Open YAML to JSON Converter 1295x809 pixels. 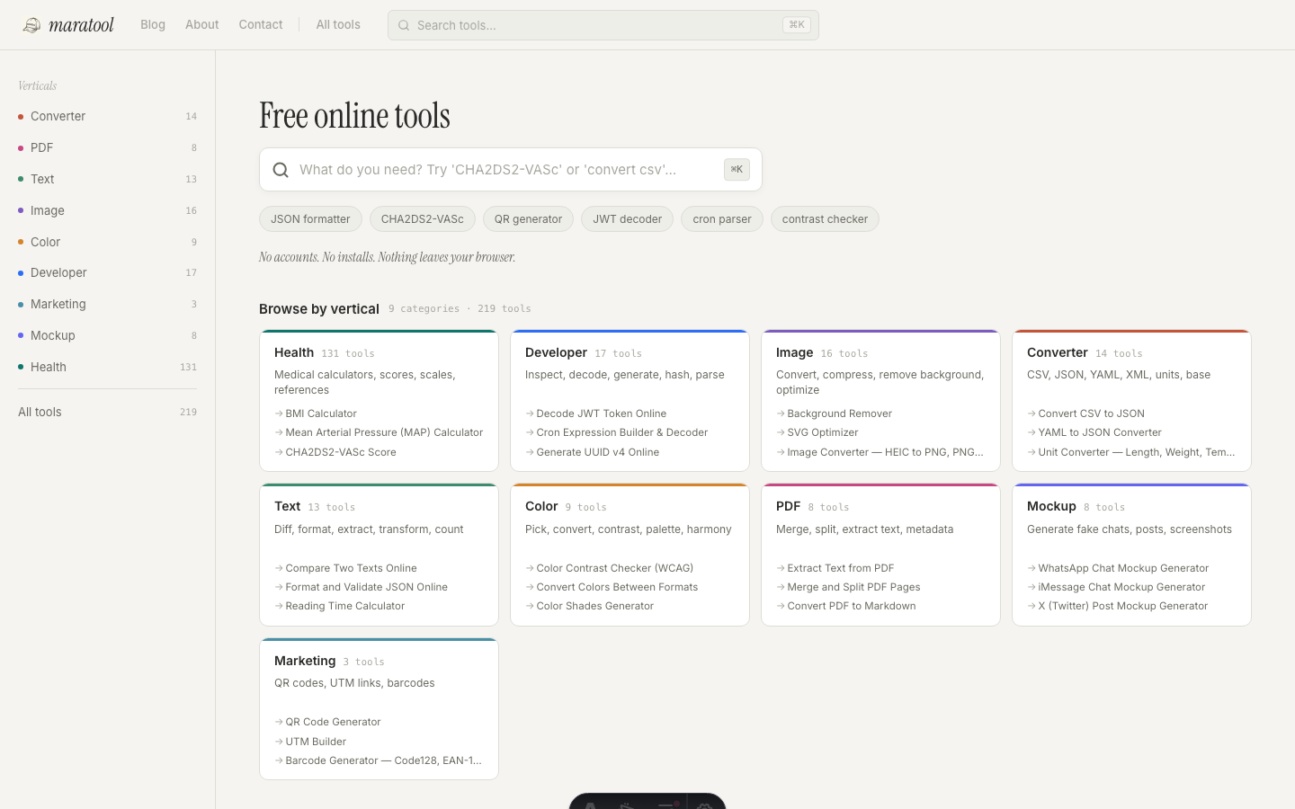(x=1094, y=432)
